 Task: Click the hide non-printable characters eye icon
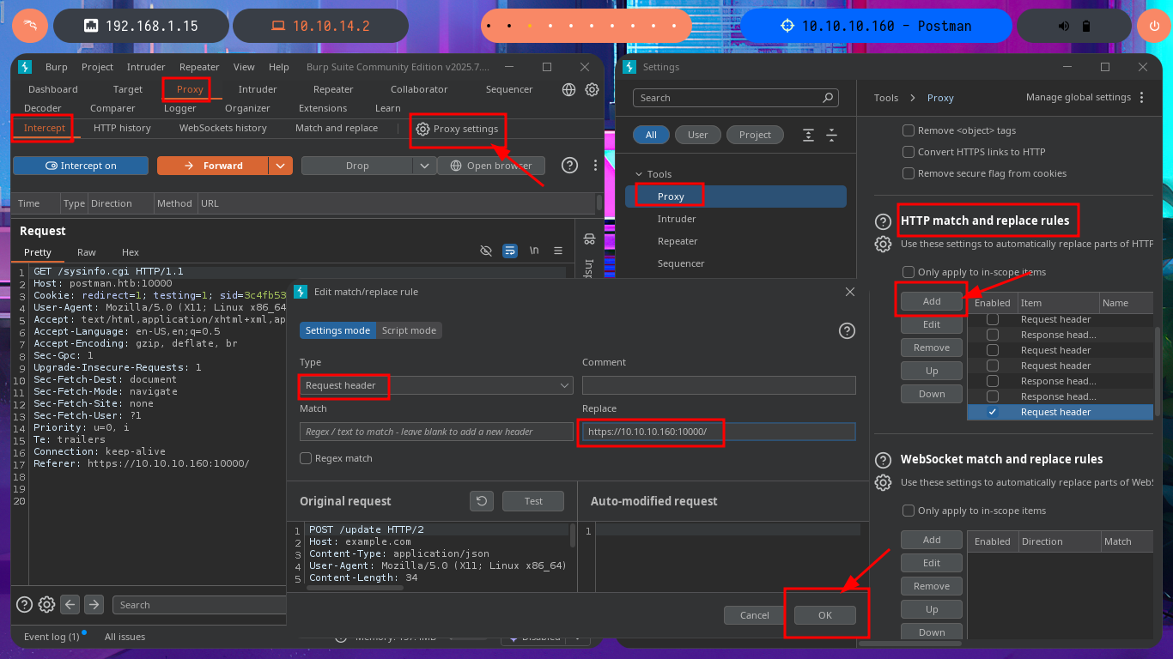[486, 251]
